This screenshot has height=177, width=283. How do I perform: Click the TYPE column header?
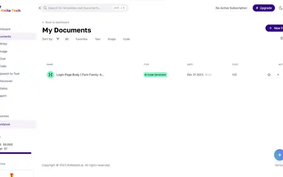point(146,65)
